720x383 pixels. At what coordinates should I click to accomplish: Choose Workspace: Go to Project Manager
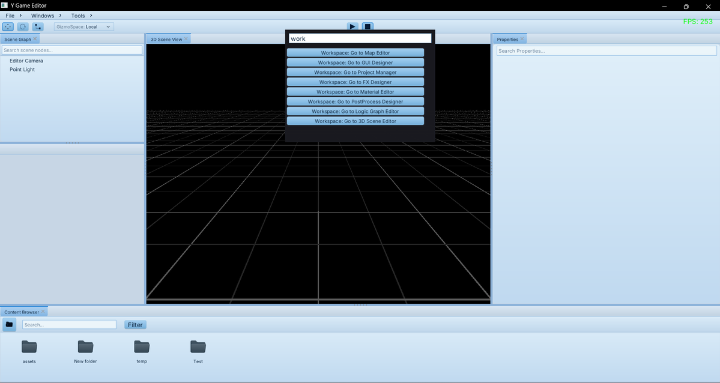[355, 72]
